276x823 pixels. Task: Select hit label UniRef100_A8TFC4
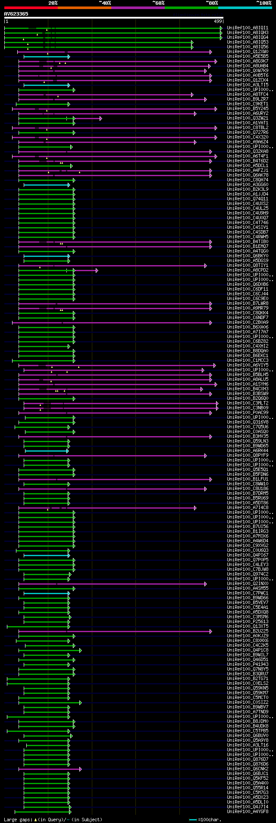click(248, 95)
